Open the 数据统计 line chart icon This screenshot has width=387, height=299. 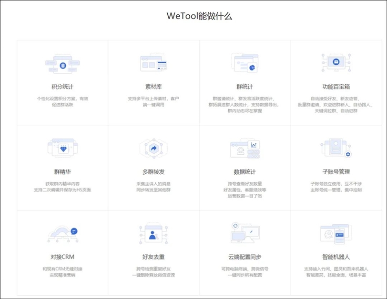(x=245, y=149)
